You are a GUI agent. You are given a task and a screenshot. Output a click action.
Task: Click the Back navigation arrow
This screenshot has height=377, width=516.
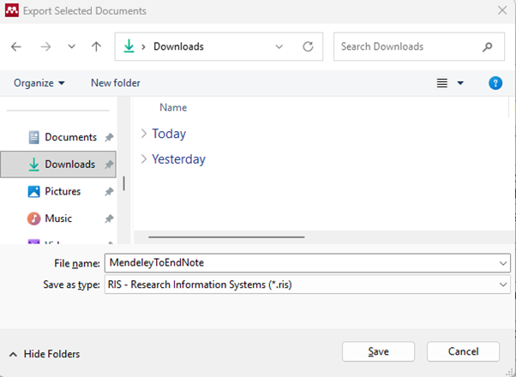[16, 47]
